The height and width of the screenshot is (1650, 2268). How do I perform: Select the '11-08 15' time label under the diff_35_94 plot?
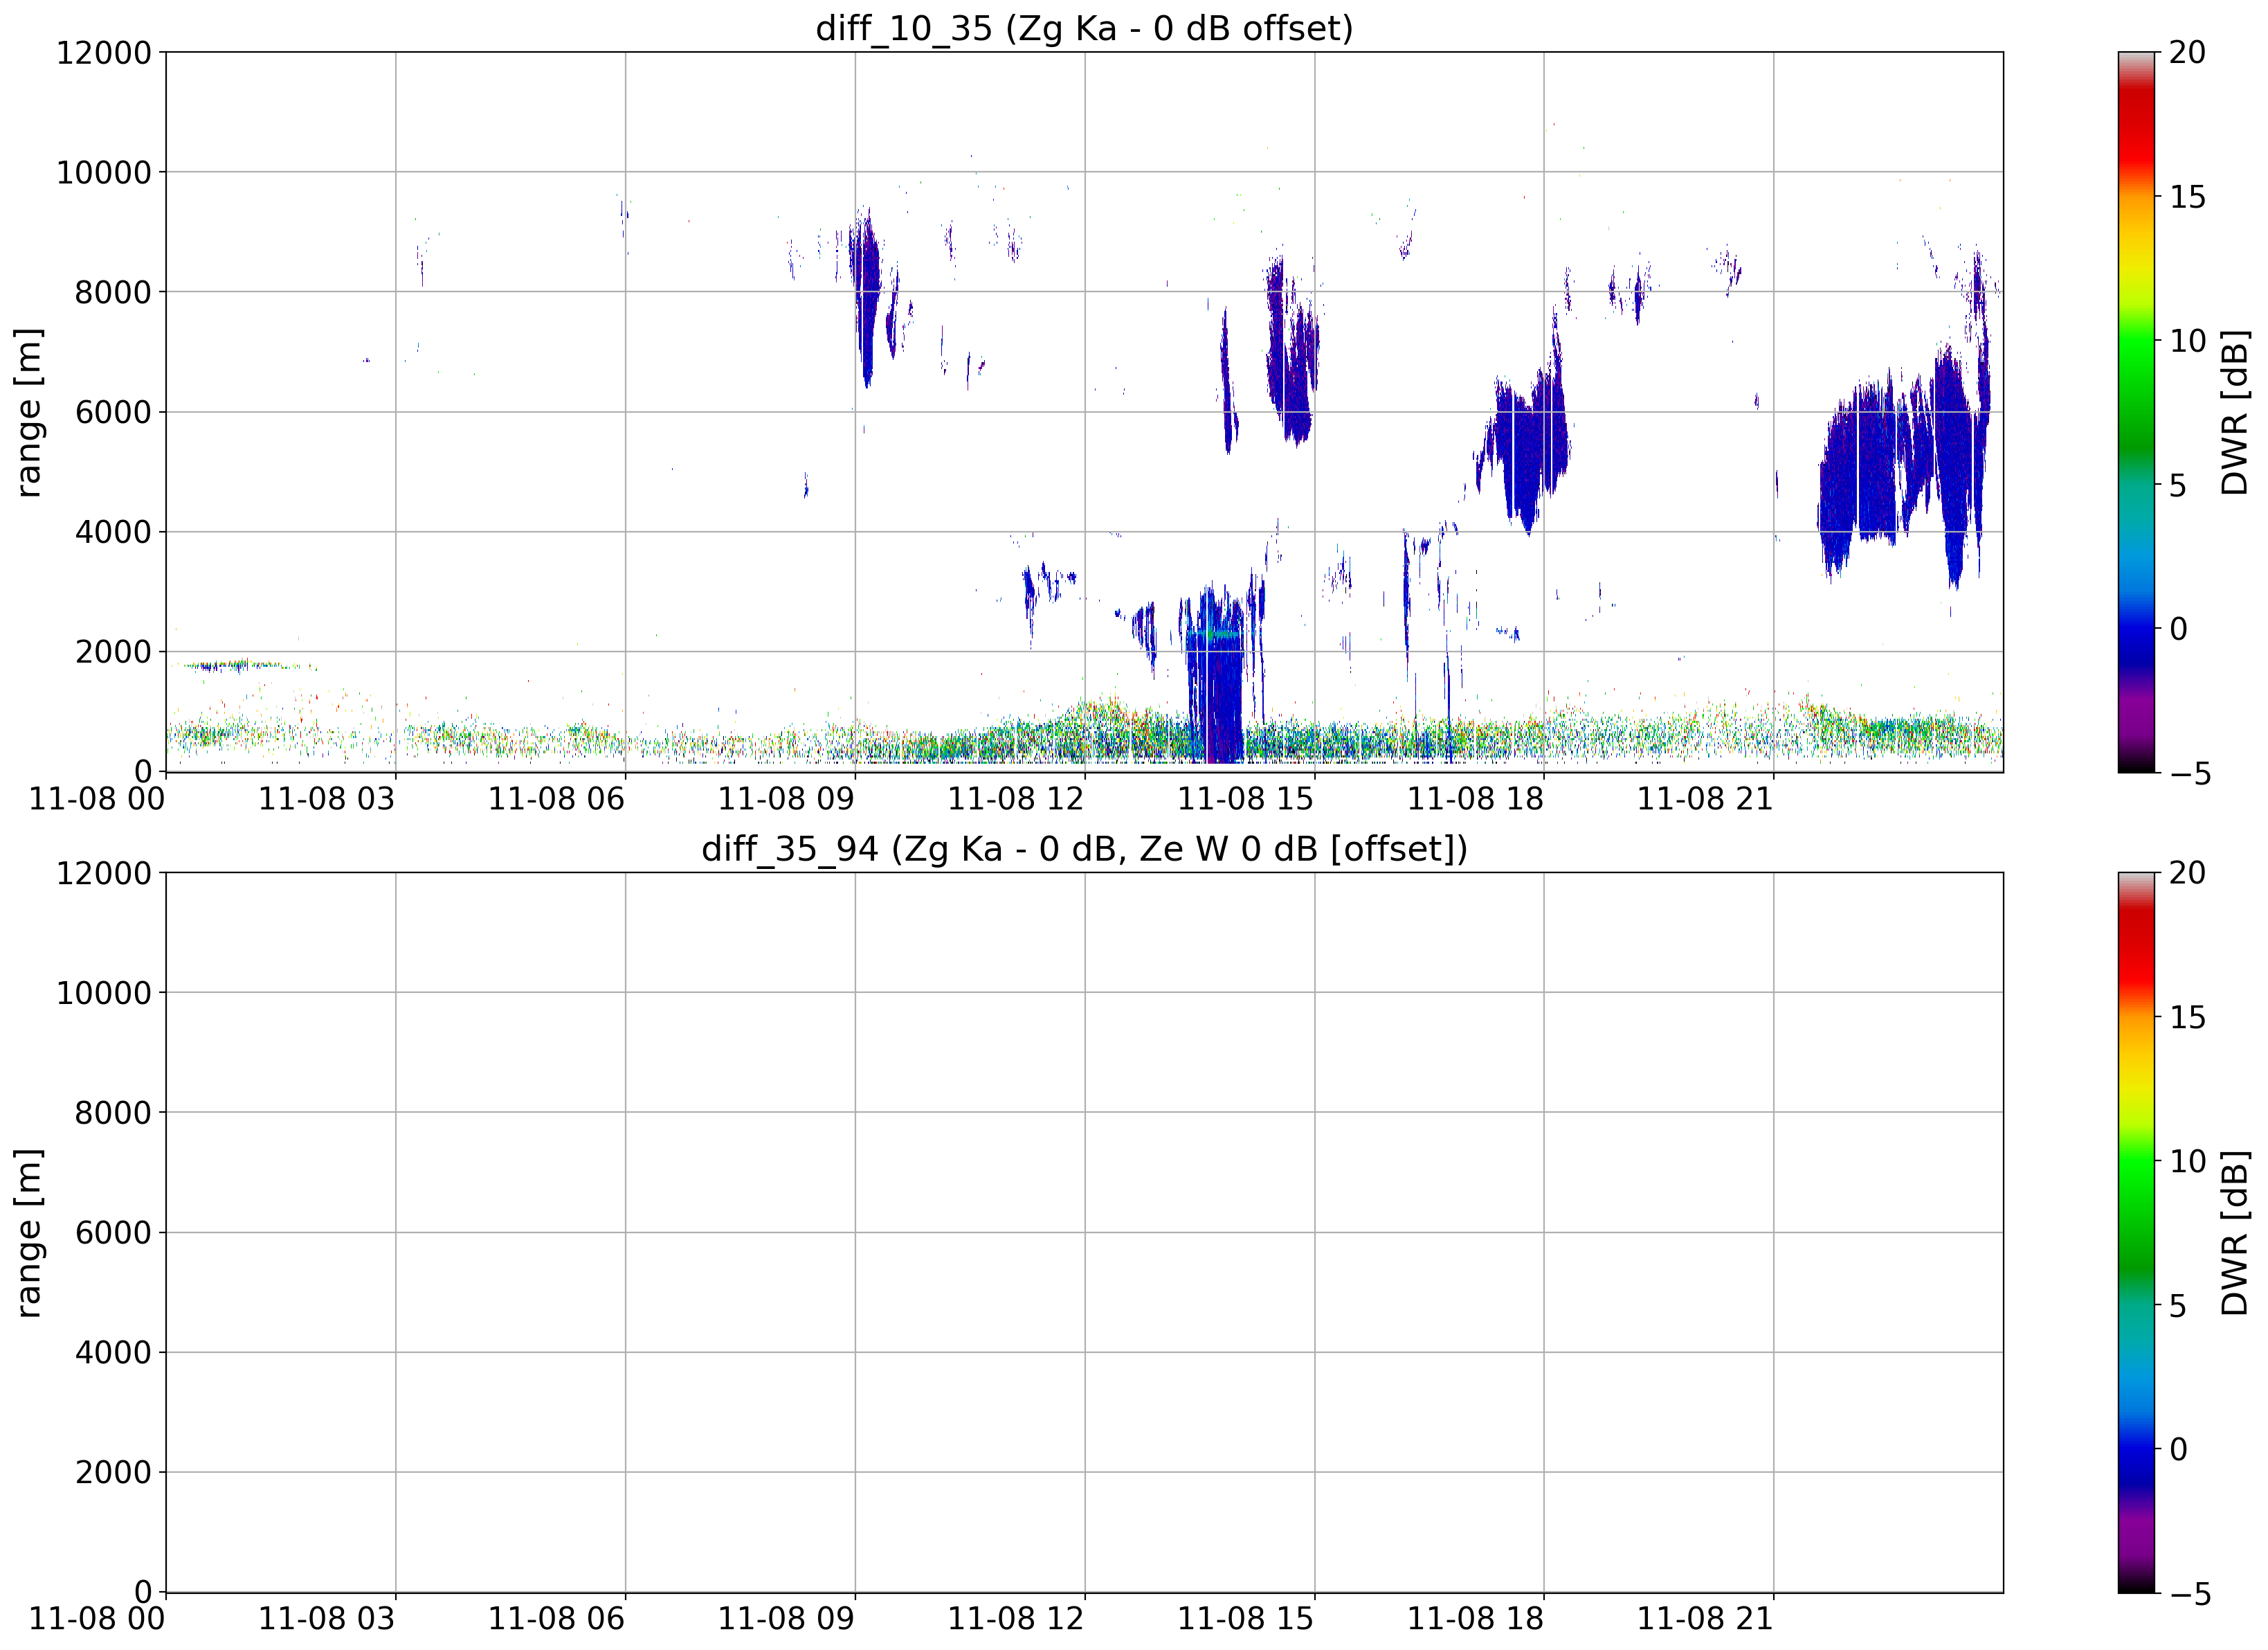click(x=1245, y=1619)
